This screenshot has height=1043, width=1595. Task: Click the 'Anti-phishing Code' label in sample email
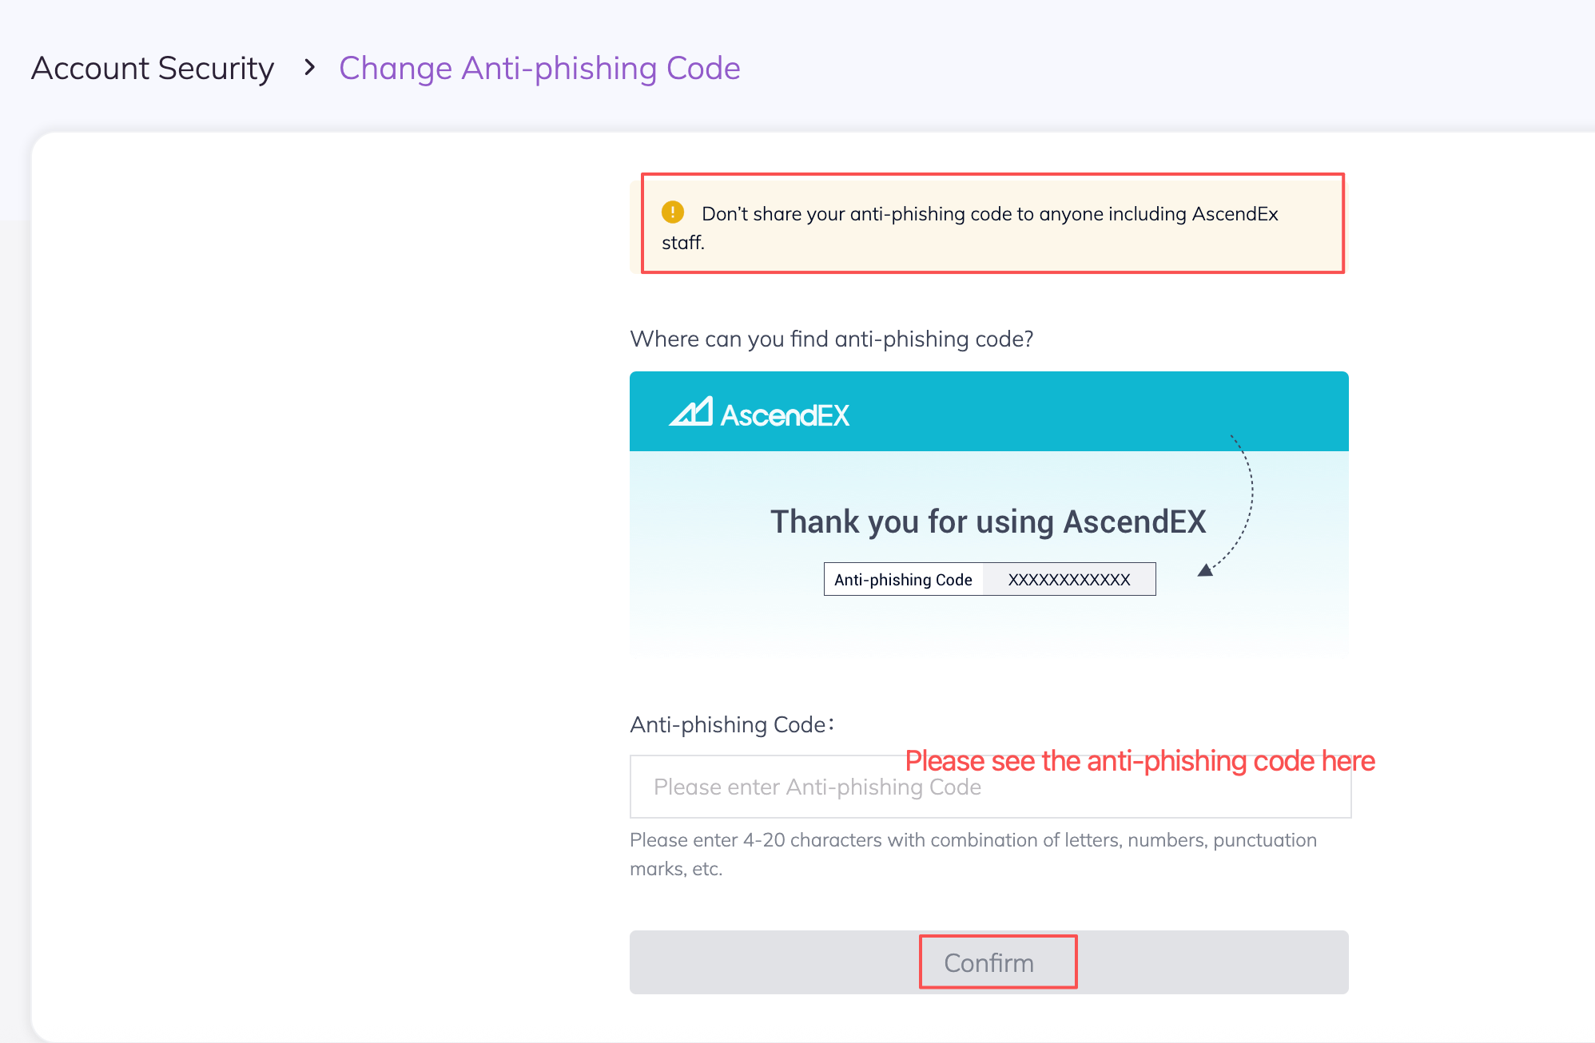pyautogui.click(x=903, y=580)
